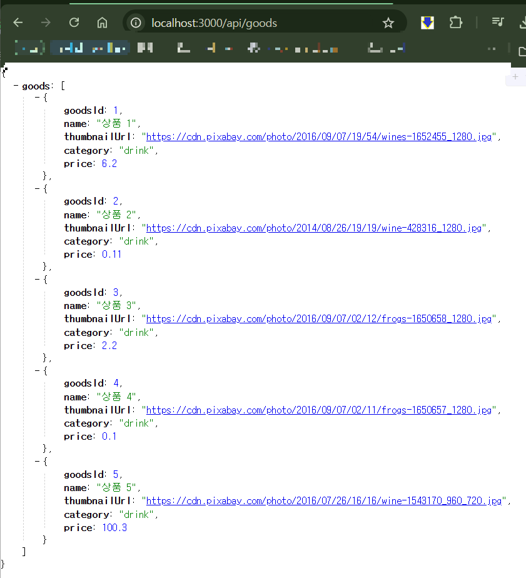Open the wines-1652455_1280.jpg thumbnail link
This screenshot has width=526, height=578.
click(319, 137)
